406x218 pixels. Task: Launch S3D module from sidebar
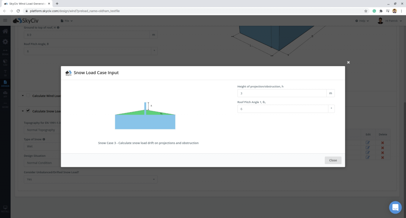point(5,62)
